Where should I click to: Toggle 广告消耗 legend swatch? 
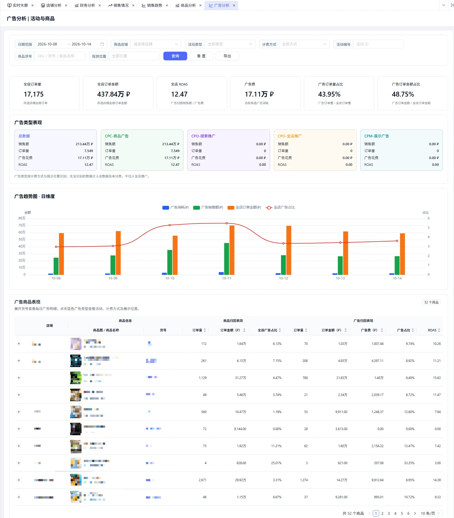(x=166, y=207)
